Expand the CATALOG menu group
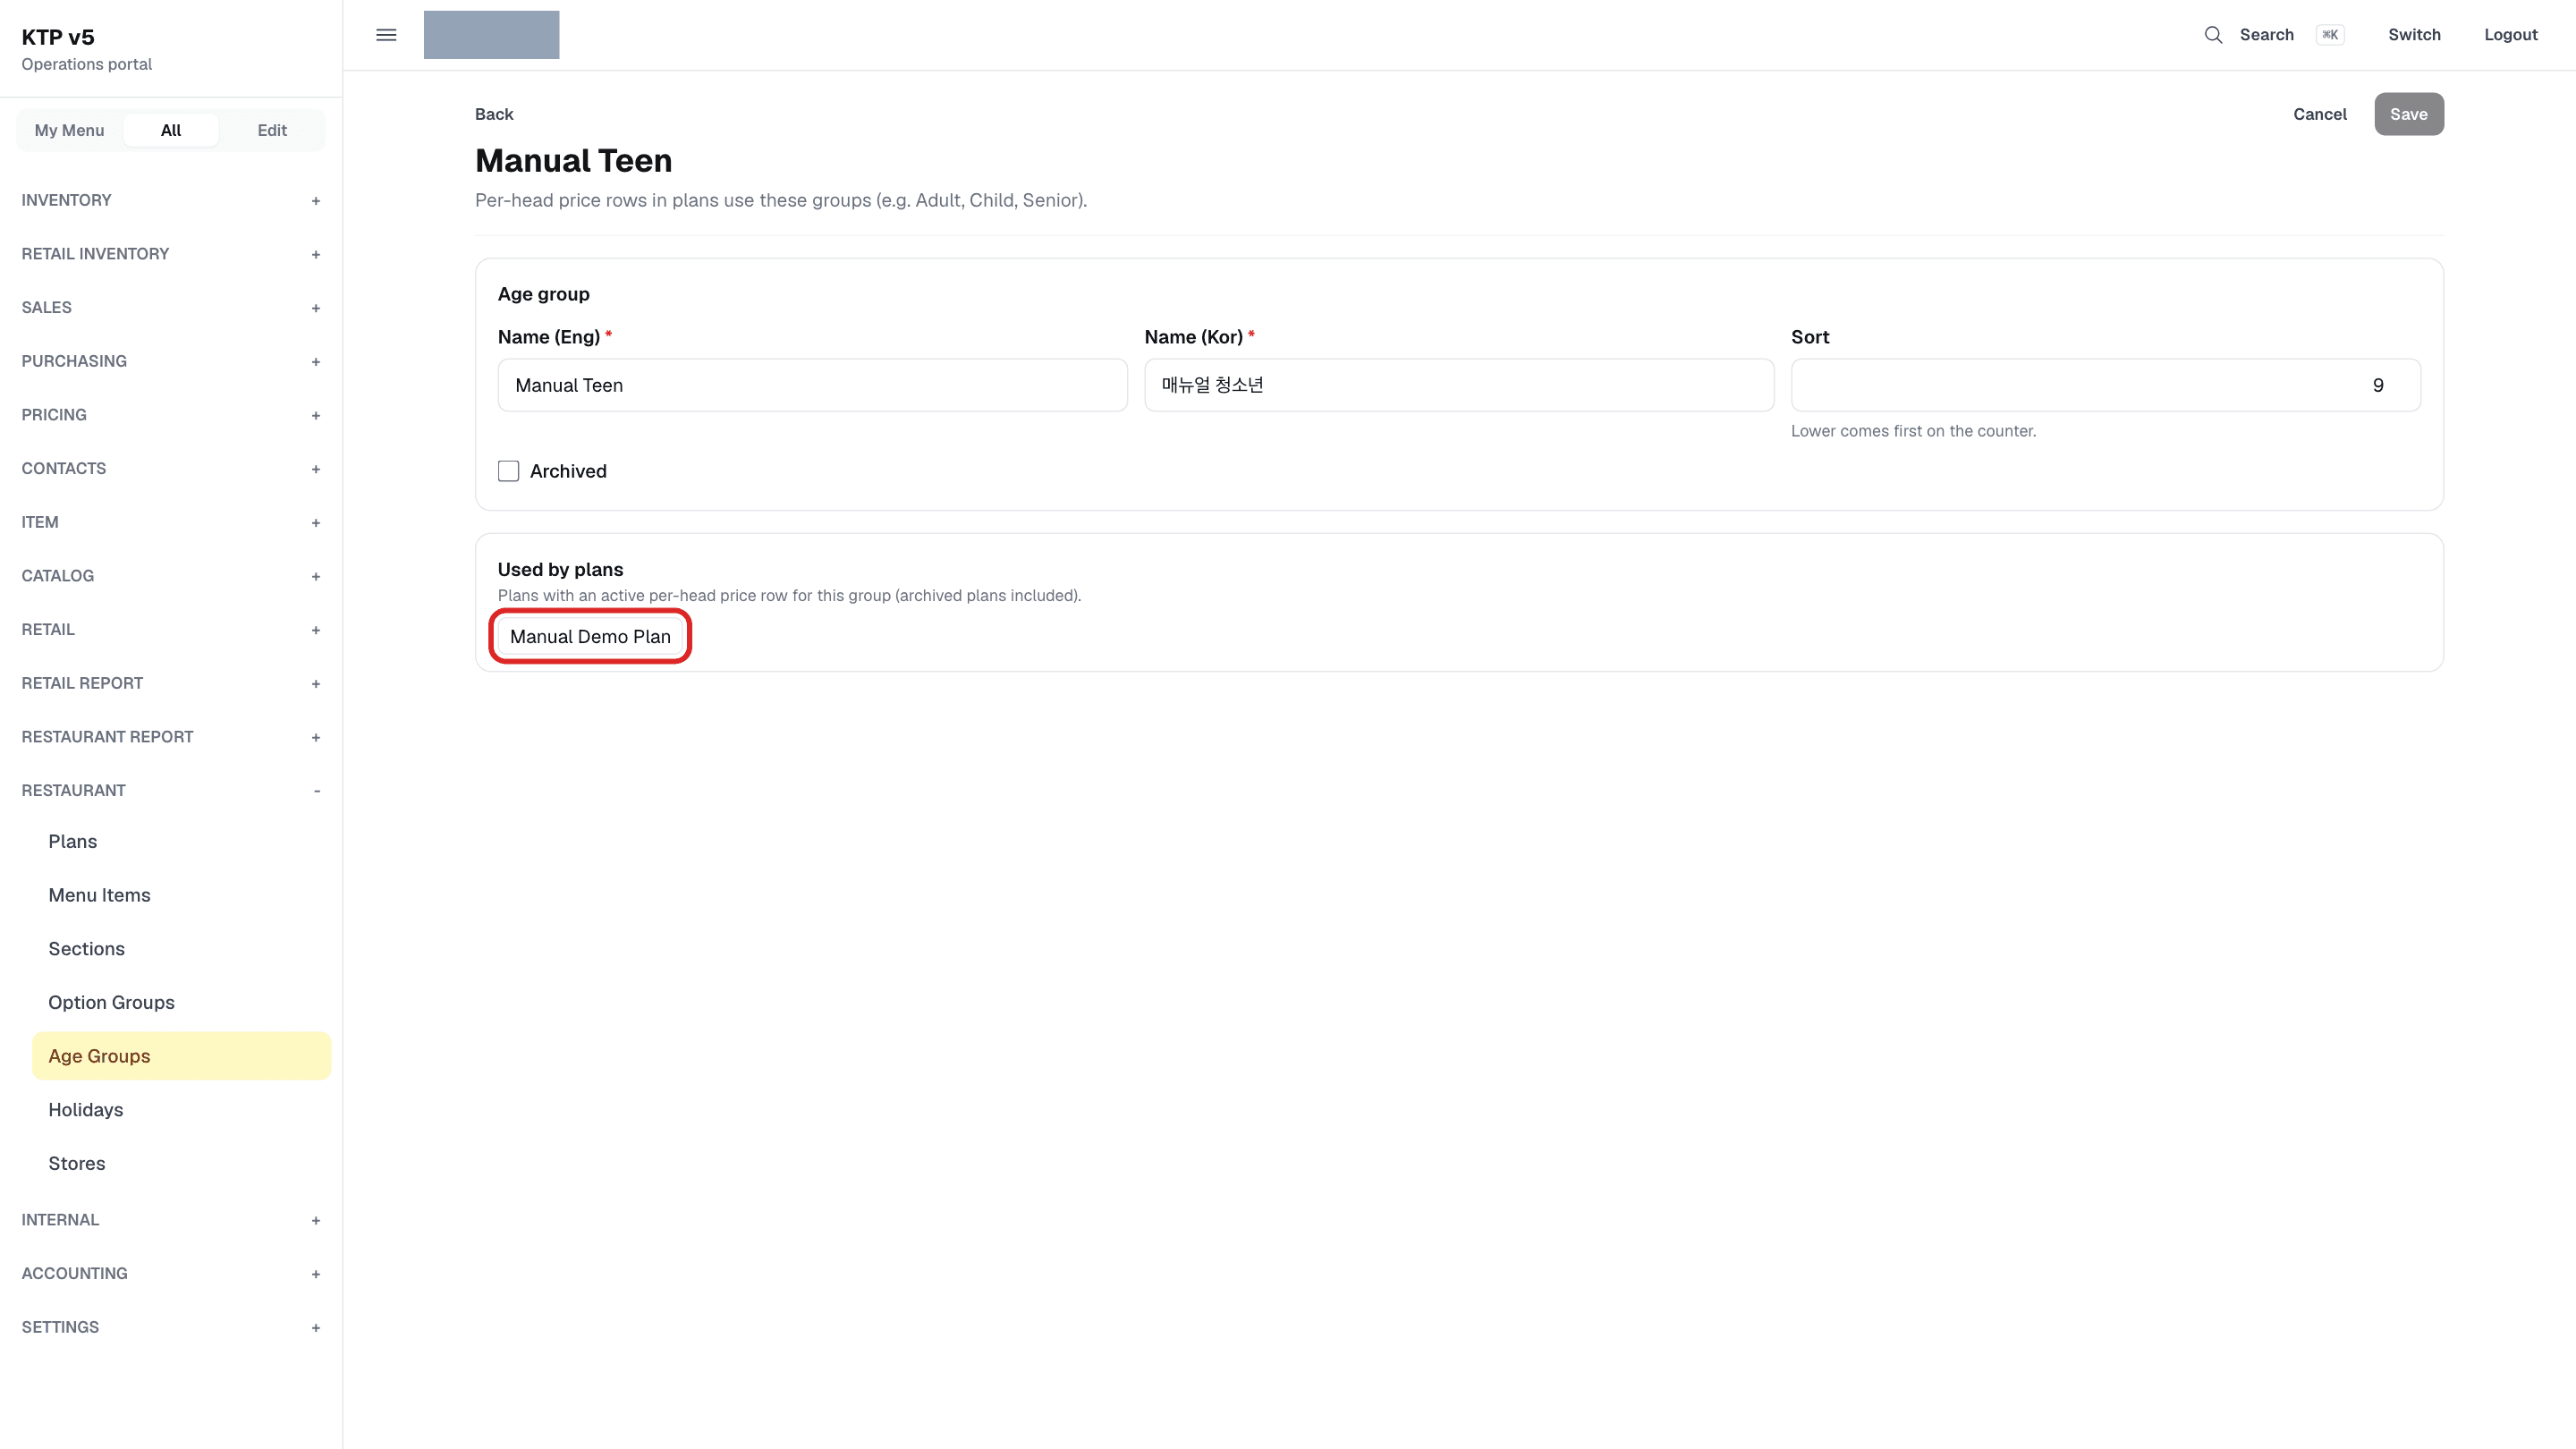2576x1449 pixels. click(x=171, y=576)
